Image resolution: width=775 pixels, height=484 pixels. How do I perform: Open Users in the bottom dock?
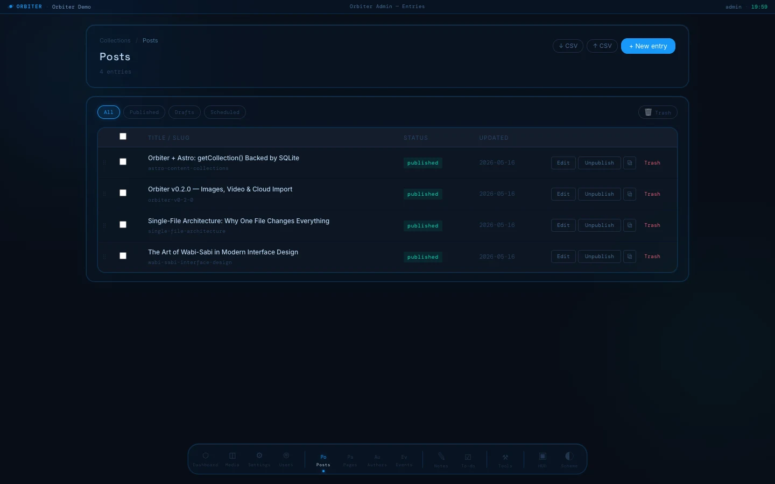coord(286,459)
